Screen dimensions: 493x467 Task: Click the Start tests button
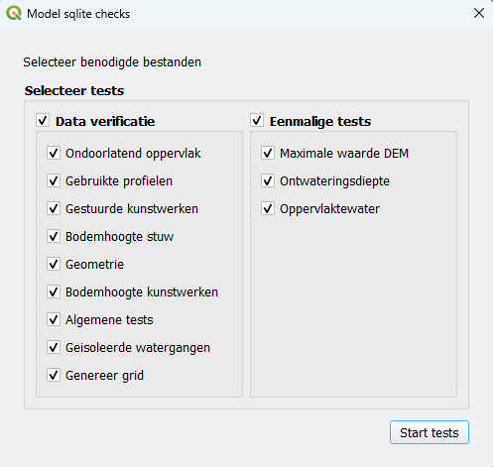(430, 432)
